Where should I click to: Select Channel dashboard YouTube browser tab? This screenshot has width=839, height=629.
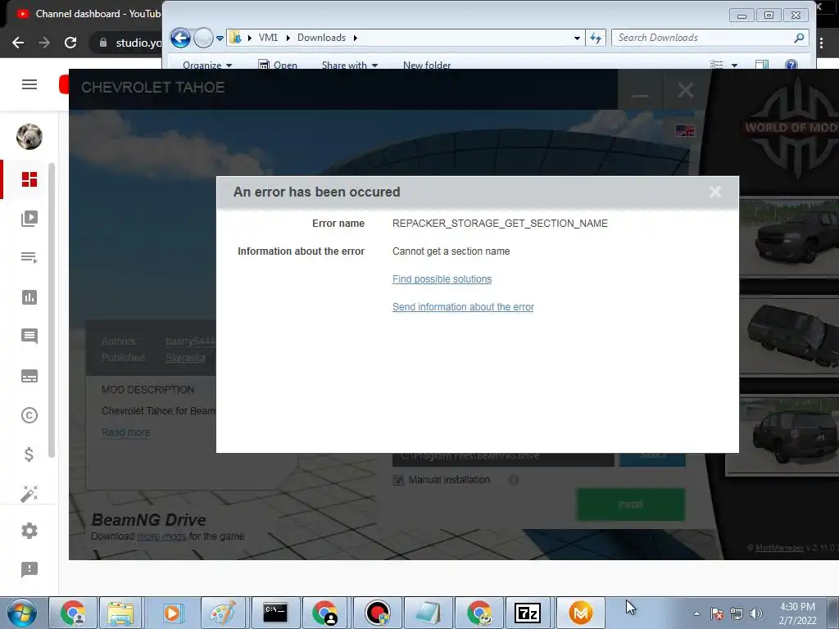click(x=88, y=14)
